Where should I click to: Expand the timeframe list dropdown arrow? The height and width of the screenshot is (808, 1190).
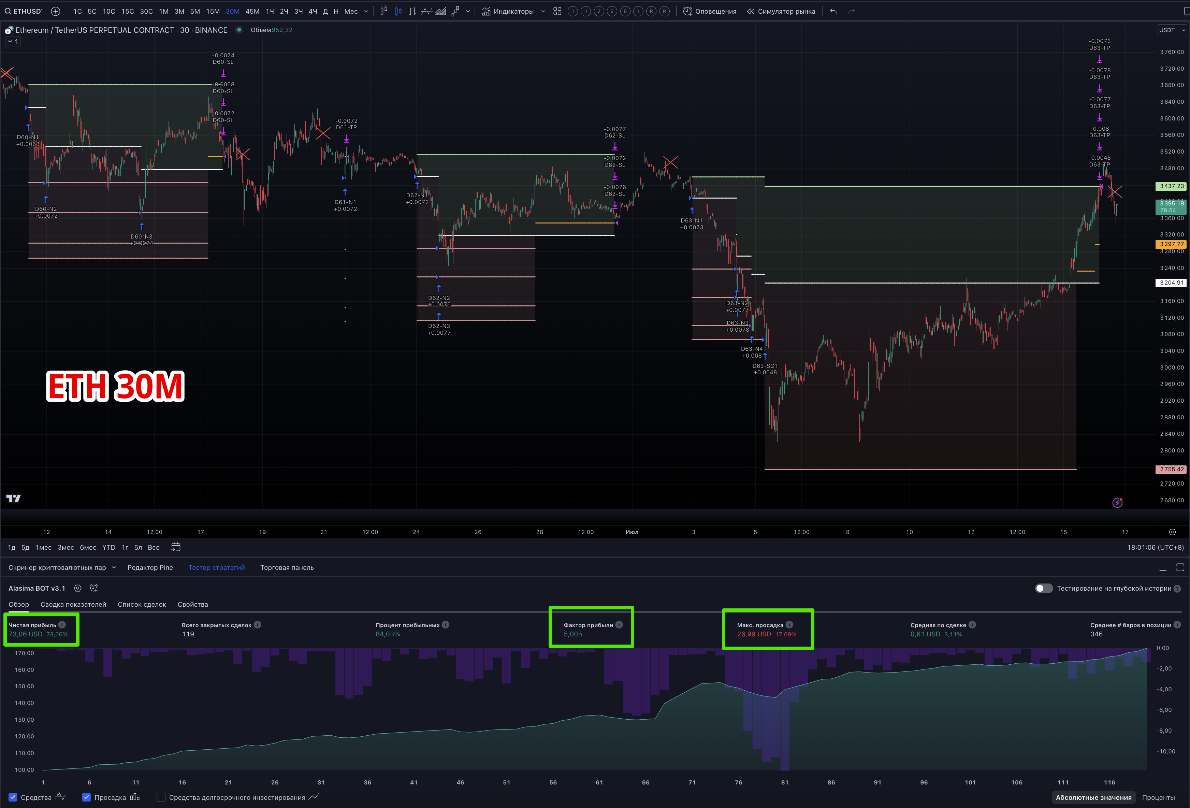pos(366,11)
